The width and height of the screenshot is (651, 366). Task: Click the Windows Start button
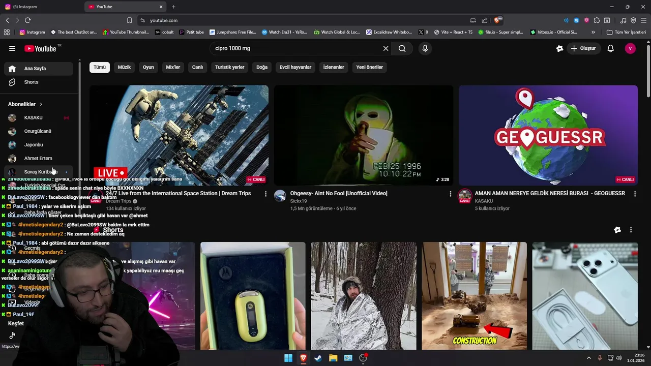coord(288,358)
